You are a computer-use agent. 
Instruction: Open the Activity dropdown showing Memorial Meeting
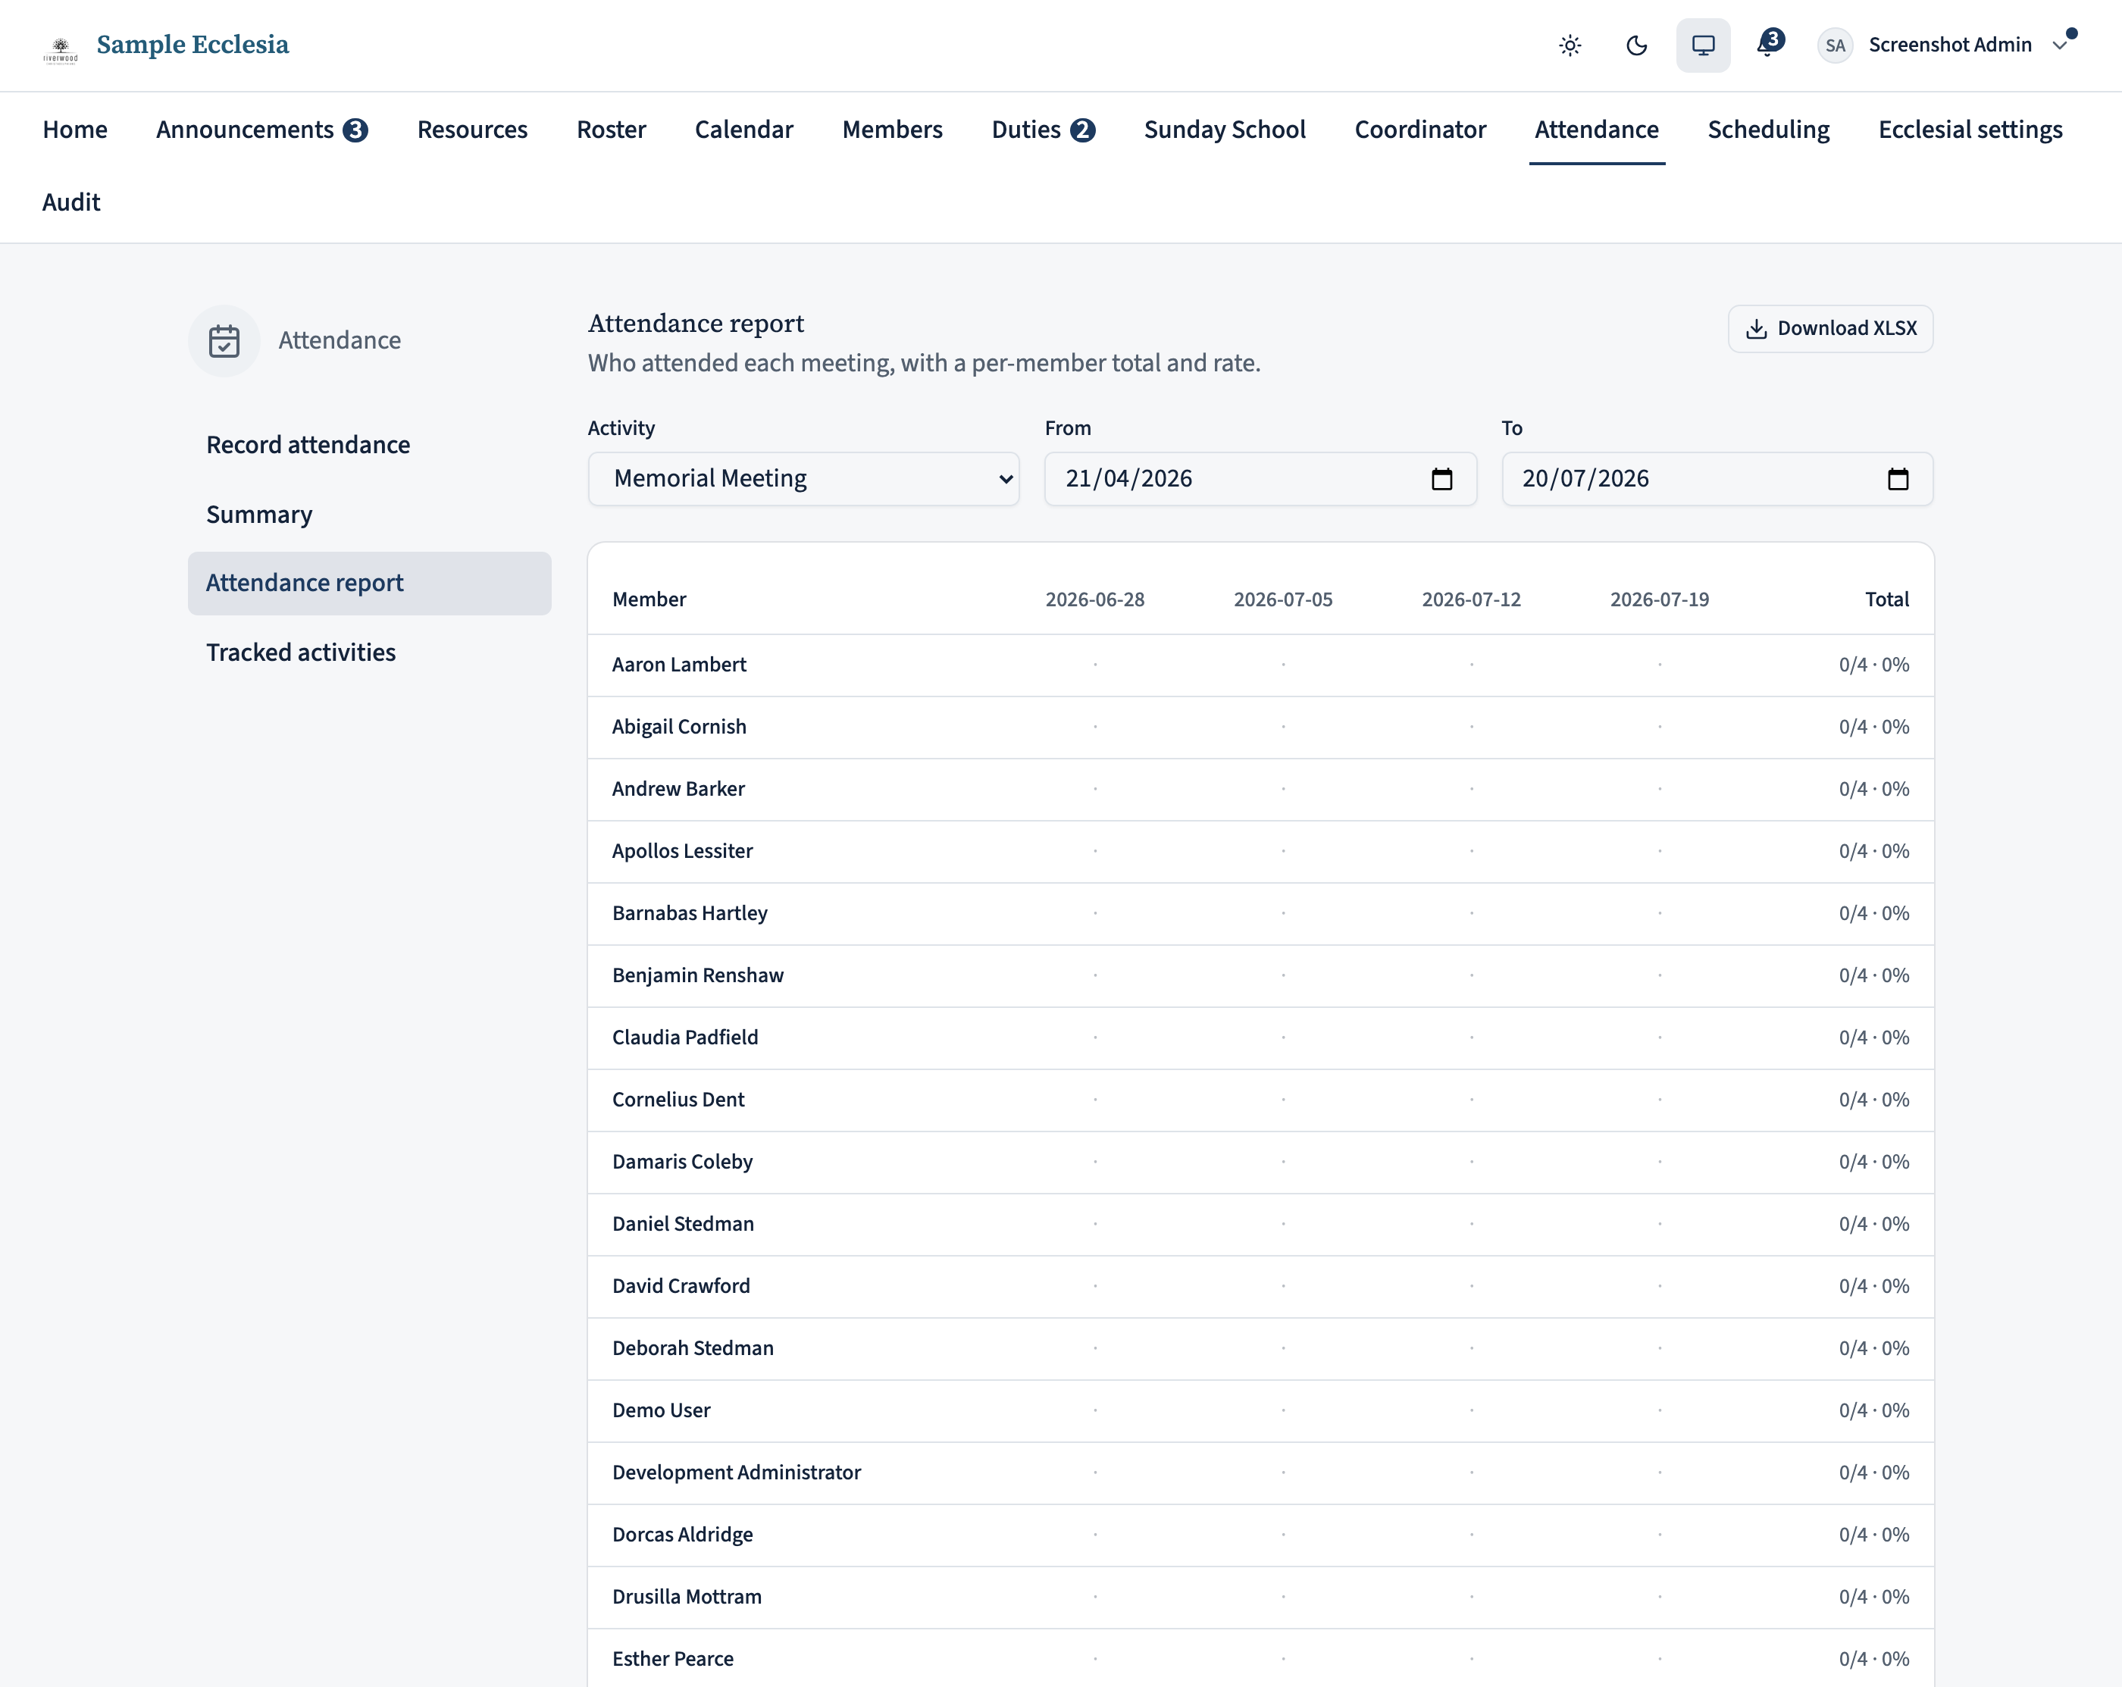pos(803,479)
